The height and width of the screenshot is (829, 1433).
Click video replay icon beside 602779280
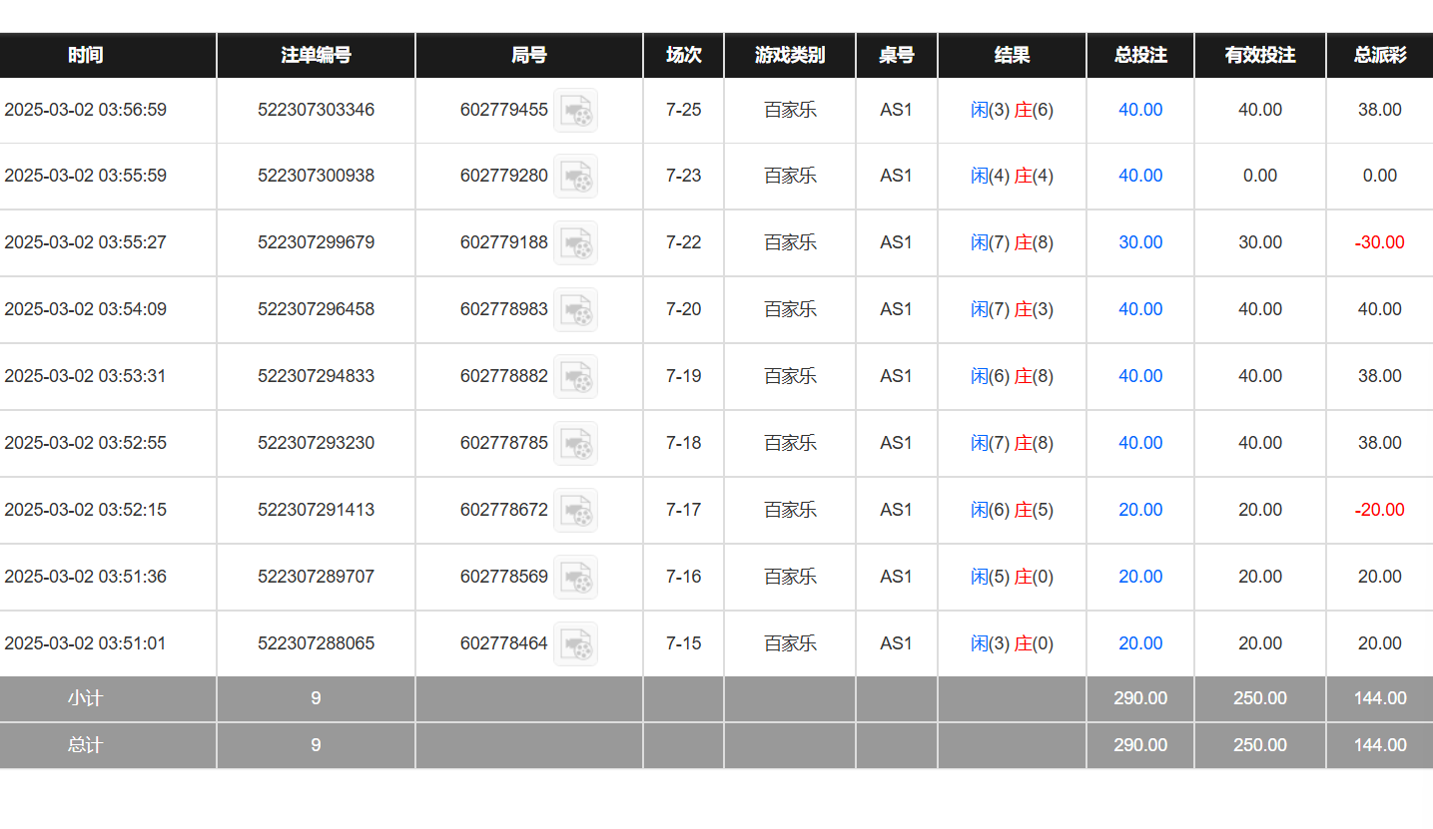point(575,177)
